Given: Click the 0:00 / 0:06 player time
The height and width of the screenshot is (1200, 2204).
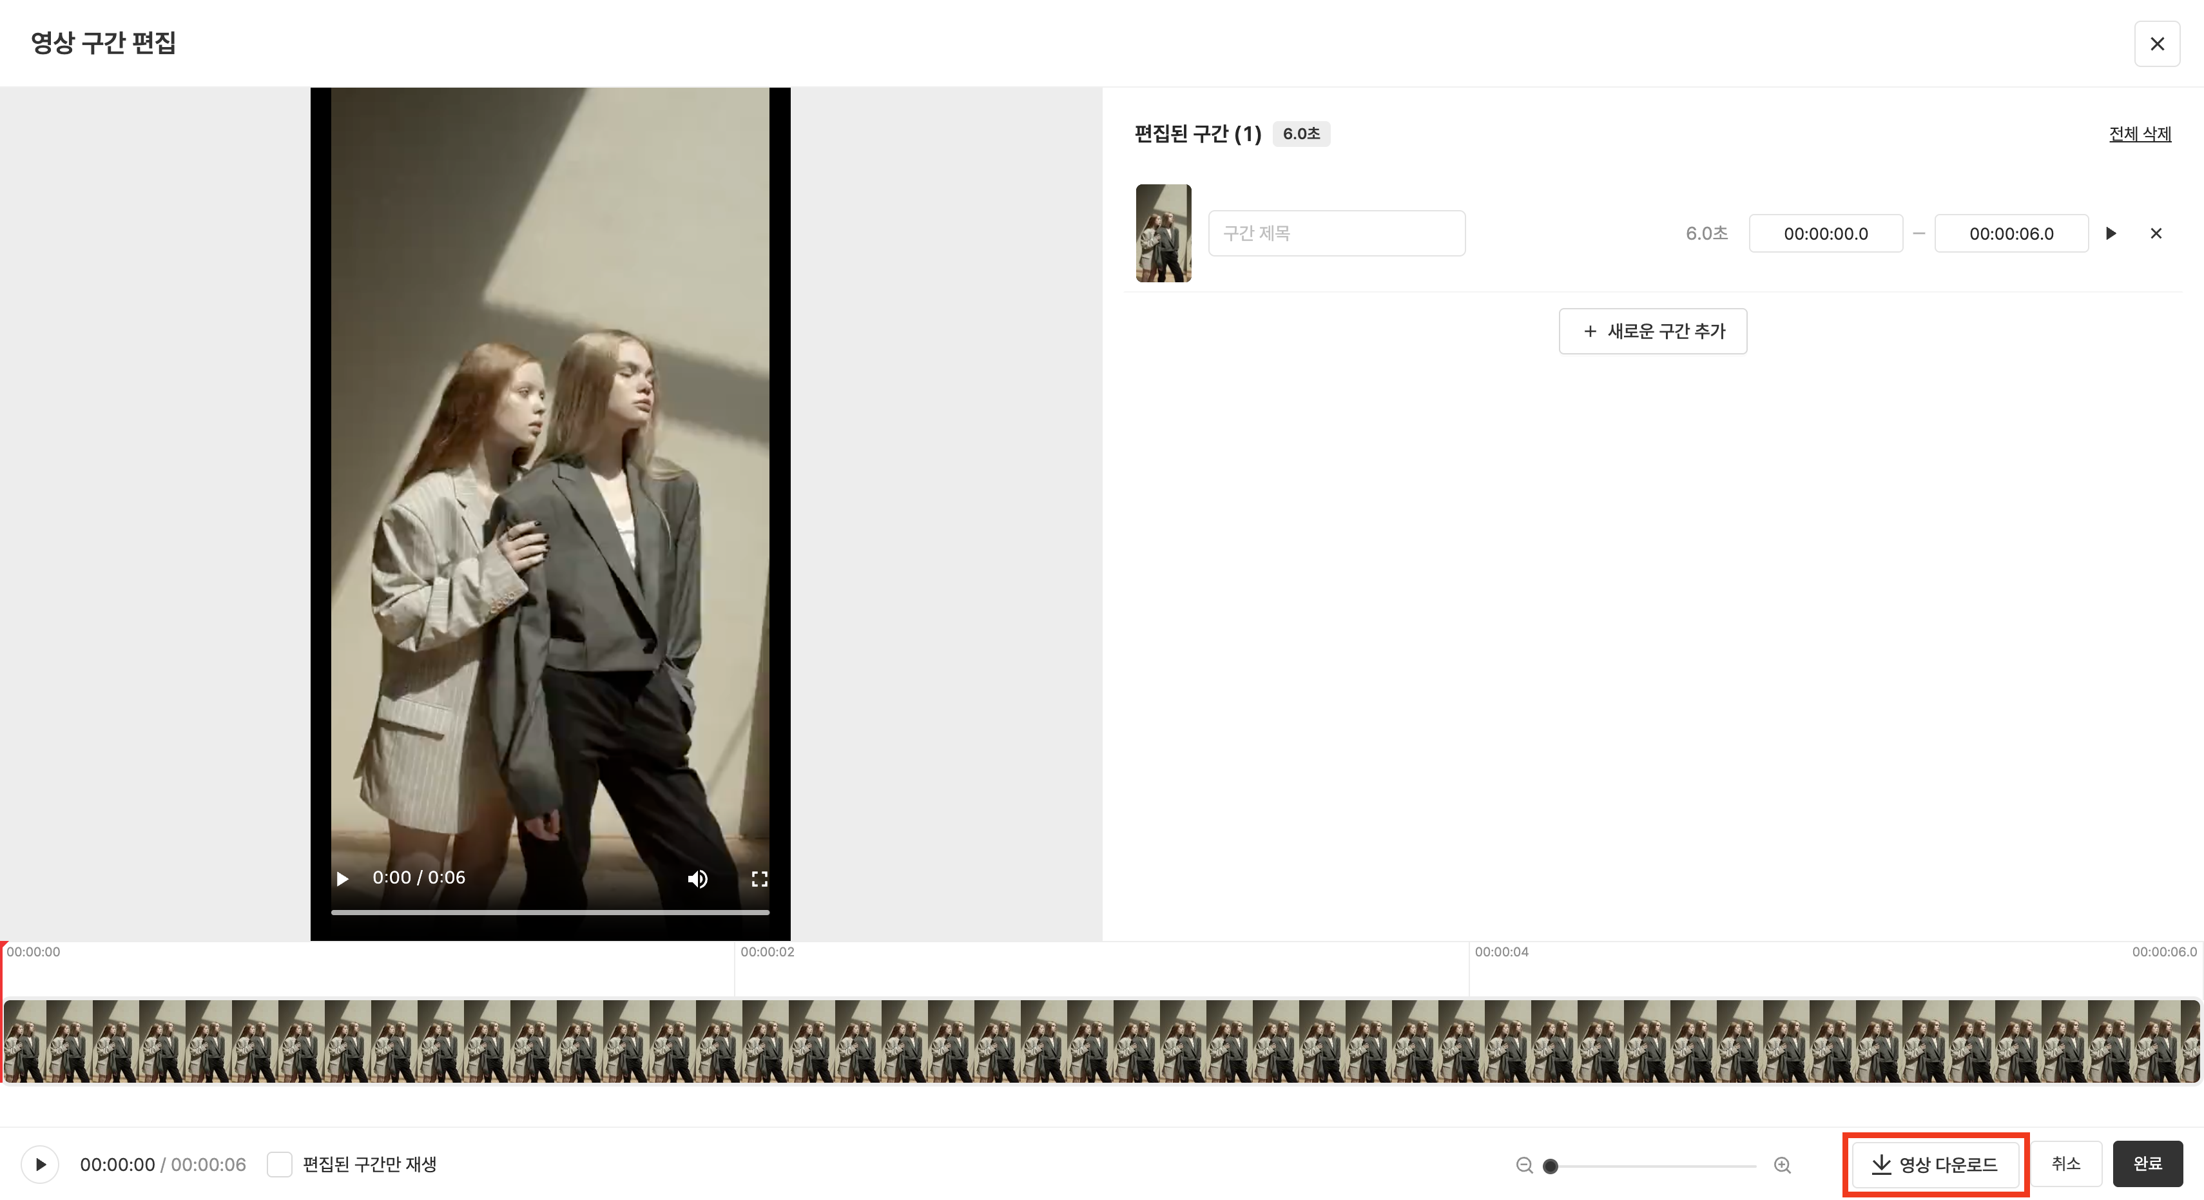Looking at the screenshot, I should pyautogui.click(x=418, y=877).
